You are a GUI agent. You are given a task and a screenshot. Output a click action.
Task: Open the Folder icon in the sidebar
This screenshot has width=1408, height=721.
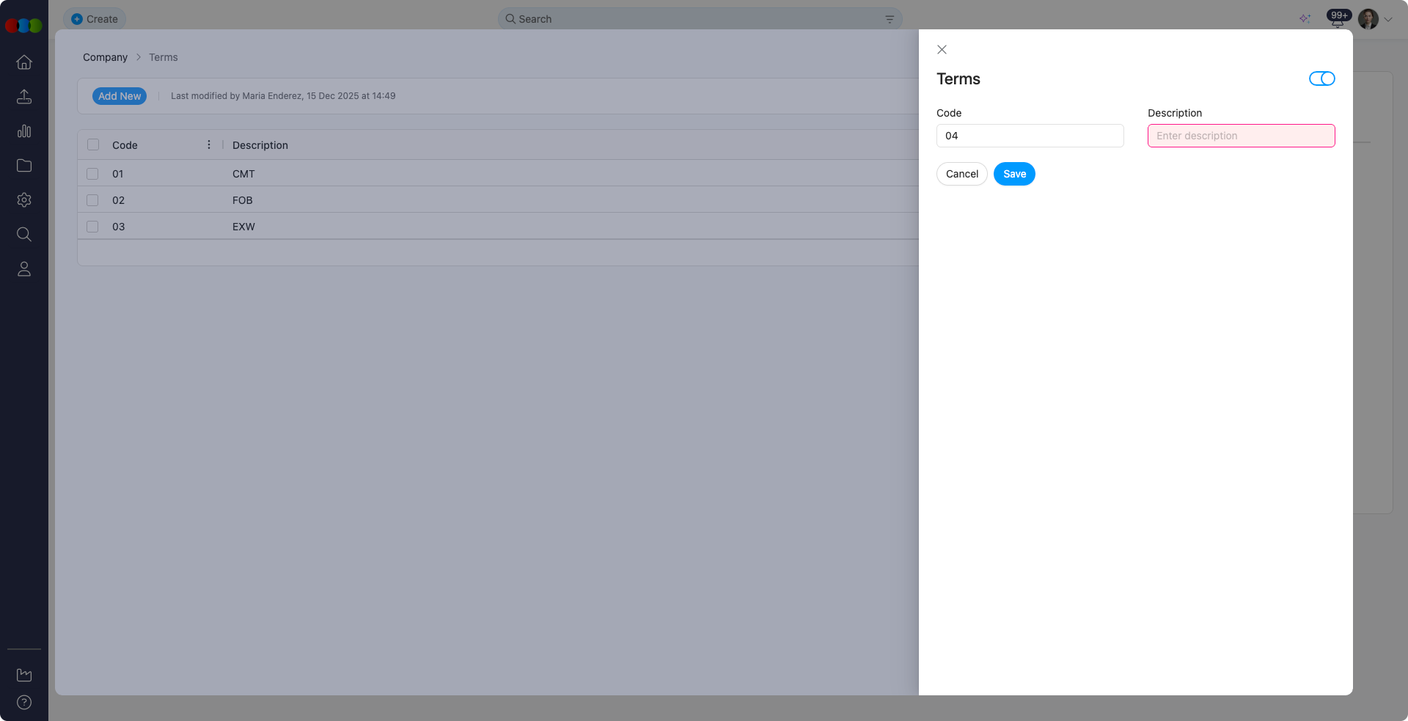coord(24,165)
